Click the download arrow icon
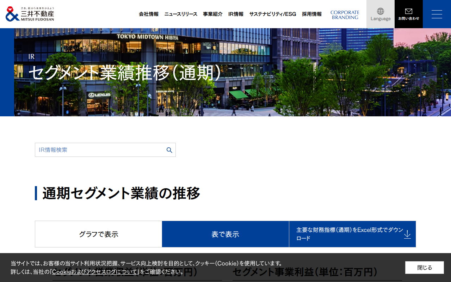 click(407, 234)
